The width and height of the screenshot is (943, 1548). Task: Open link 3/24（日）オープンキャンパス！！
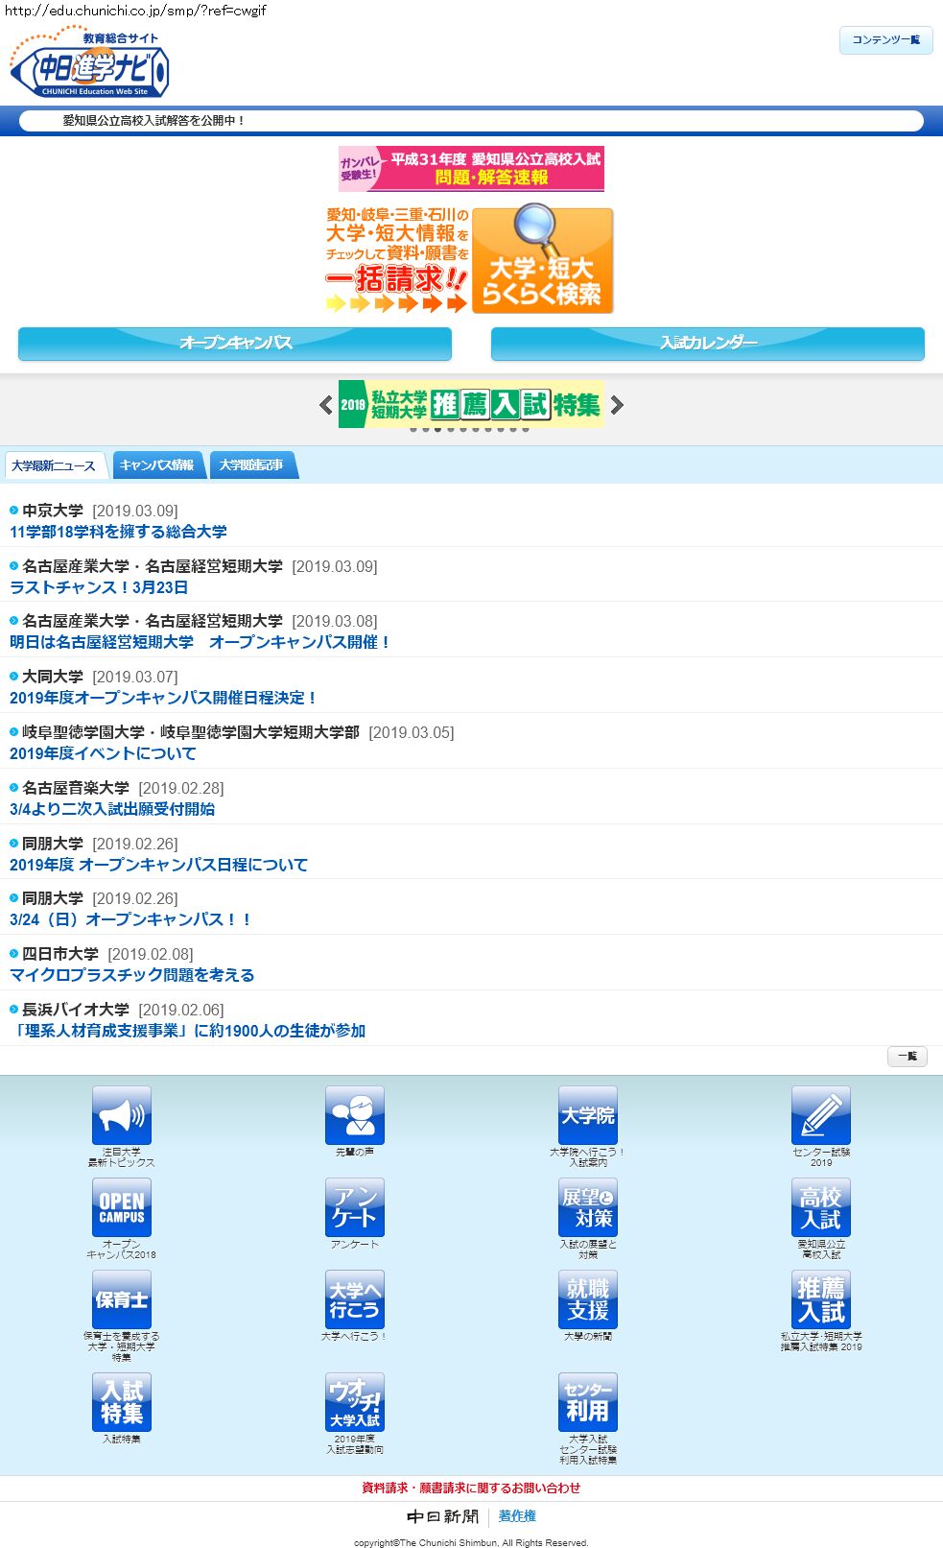pos(131,919)
